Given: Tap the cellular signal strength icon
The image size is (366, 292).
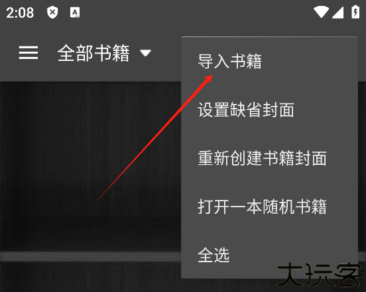Looking at the screenshot, I should pos(337,12).
